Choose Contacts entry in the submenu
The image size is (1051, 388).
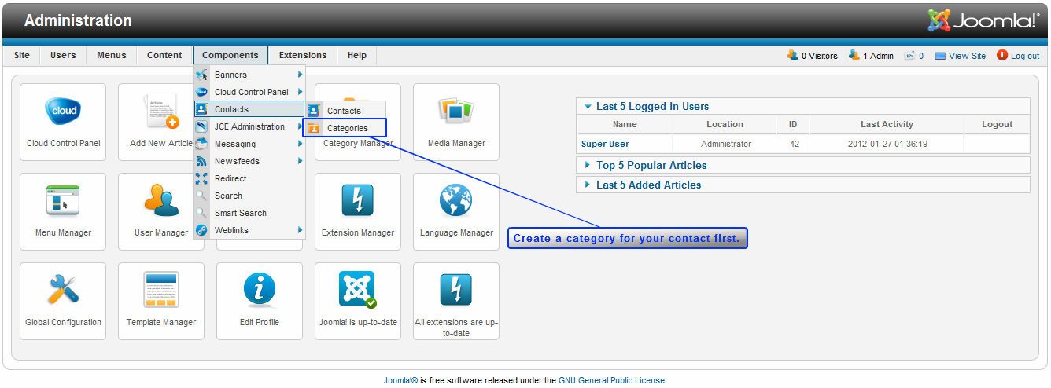346,111
